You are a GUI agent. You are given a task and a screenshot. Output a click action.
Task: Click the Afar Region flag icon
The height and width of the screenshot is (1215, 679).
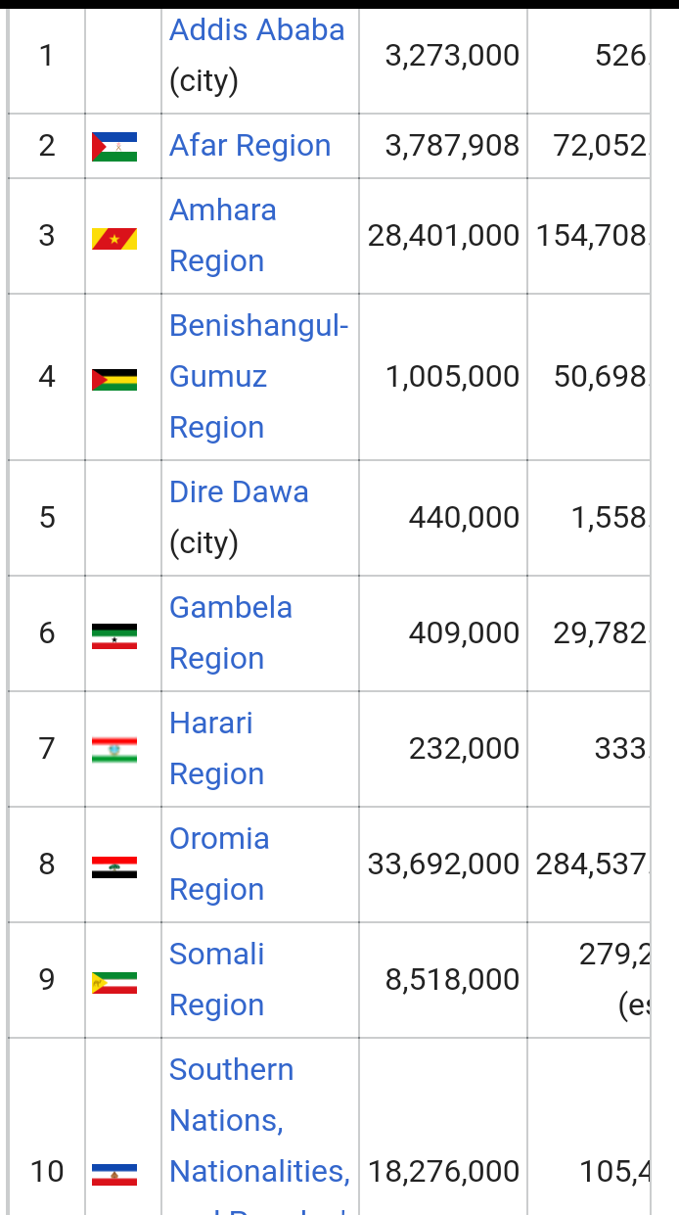pos(114,146)
